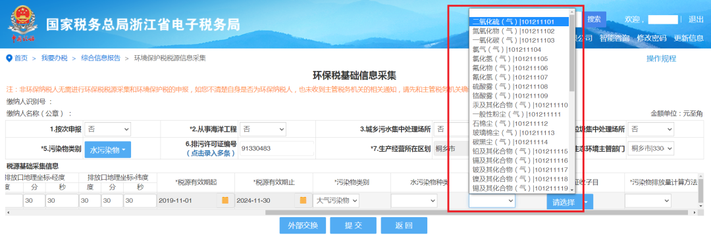This screenshot has width=711, height=246.
Task: Click the 经度 秒 input field
Action: click(x=62, y=200)
